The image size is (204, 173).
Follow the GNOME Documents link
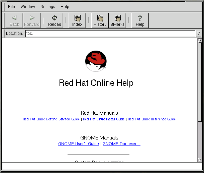[121, 144]
